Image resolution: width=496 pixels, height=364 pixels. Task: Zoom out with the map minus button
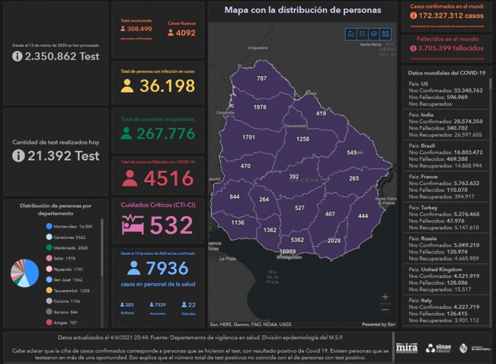click(x=385, y=309)
